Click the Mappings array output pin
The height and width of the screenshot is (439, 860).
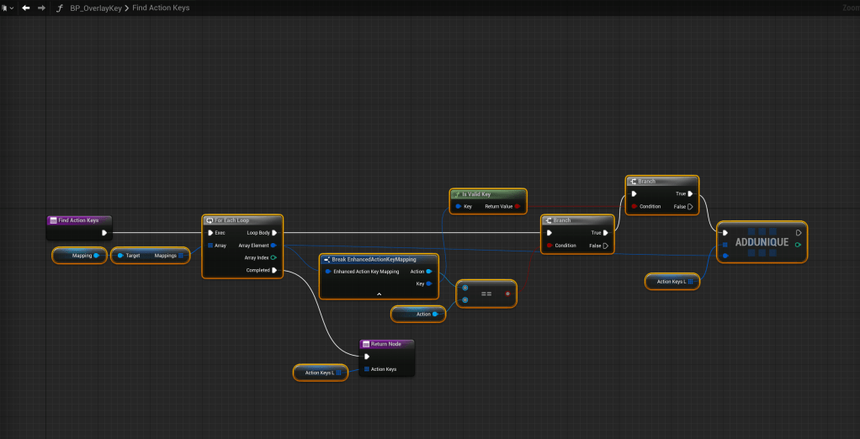pos(181,255)
